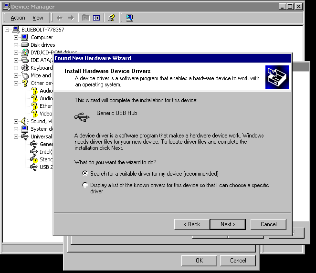316x273 pixels.
Task: Select the first unknown Audio device icon
Action: click(x=34, y=91)
